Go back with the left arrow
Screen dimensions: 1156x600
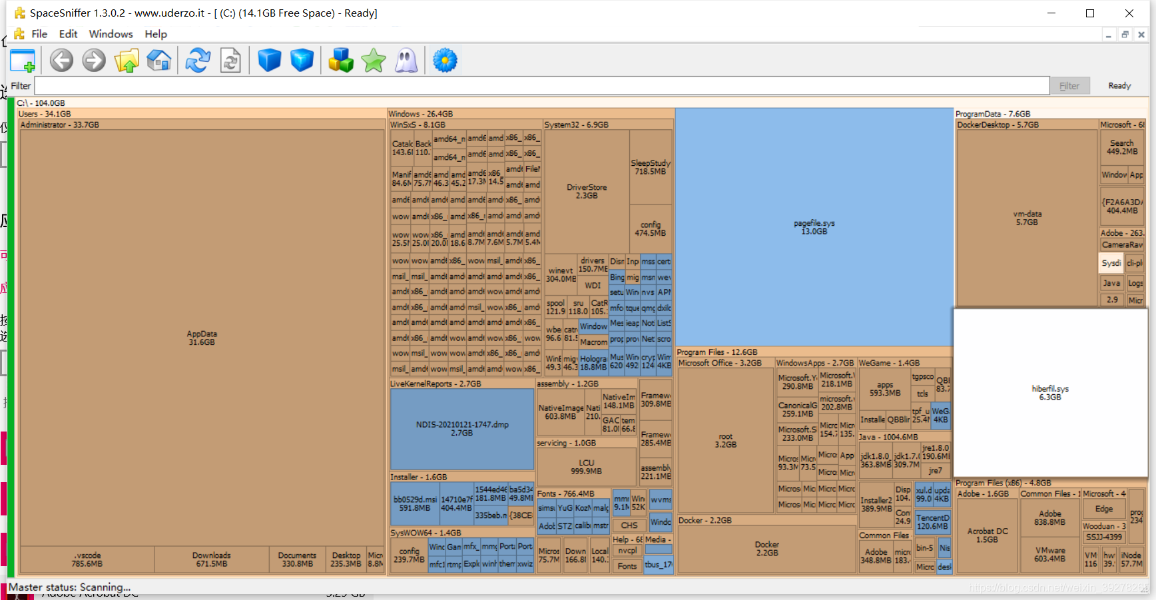pos(61,61)
